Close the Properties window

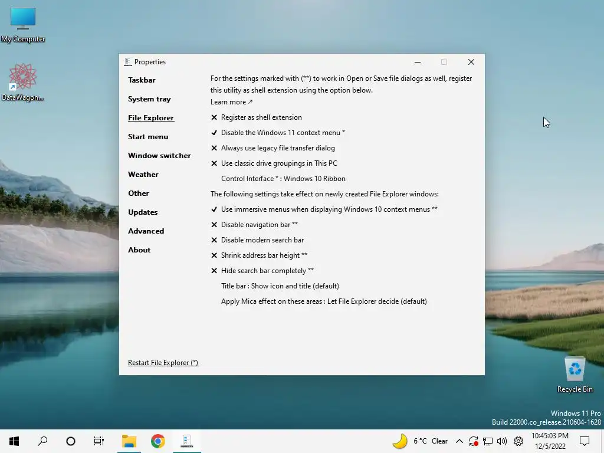click(471, 62)
